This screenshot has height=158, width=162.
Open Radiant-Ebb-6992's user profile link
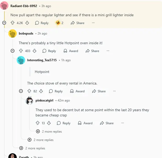[24, 6]
